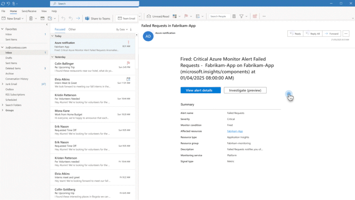The image size is (355, 200).
Task: Open the Send/Receive ribbon tab
Action: coord(29,11)
